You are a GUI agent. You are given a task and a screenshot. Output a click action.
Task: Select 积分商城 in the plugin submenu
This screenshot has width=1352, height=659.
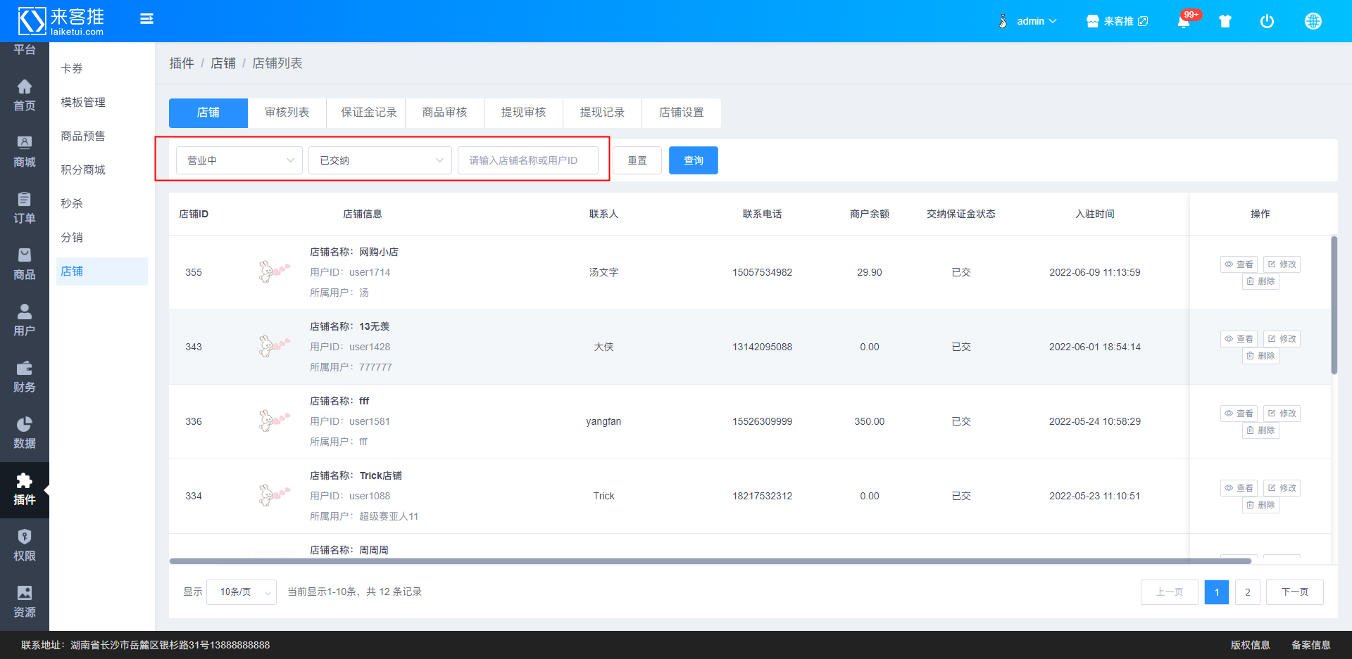pyautogui.click(x=102, y=170)
